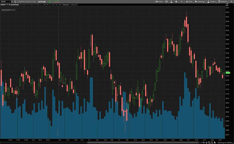The height and width of the screenshot is (144, 234).
Task: Open the Studies menu
Action: [x=211, y=2]
